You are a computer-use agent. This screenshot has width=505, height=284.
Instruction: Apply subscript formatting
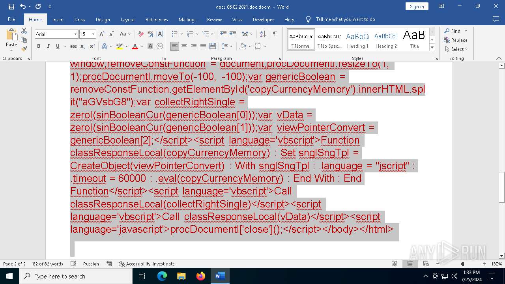(83, 46)
